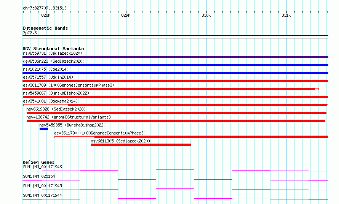Image resolution: width=339 pixels, height=204 pixels.
Task: Select the red esv3571557 variant bar
Action: click(175, 81)
